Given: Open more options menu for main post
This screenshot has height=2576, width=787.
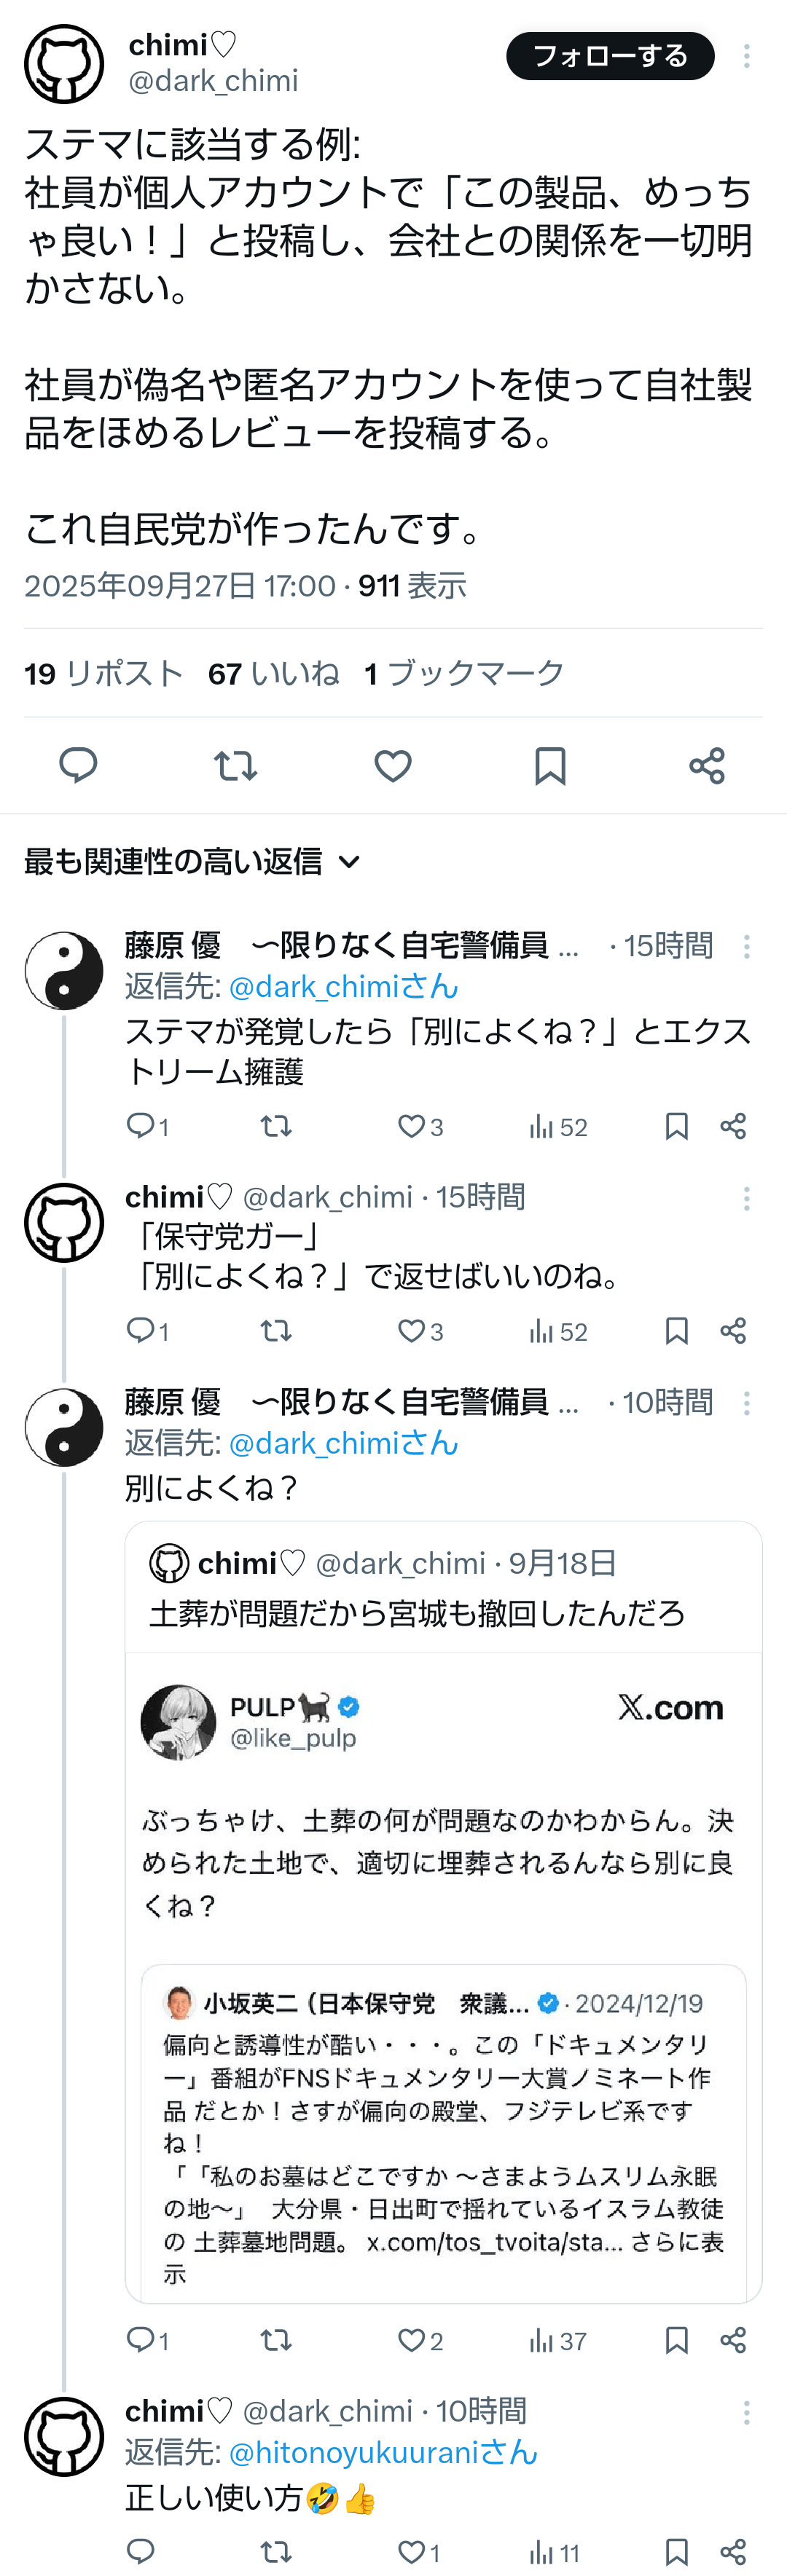Looking at the screenshot, I should (746, 56).
